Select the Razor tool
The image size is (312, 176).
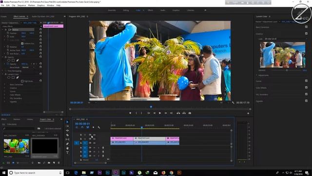pos(67,135)
